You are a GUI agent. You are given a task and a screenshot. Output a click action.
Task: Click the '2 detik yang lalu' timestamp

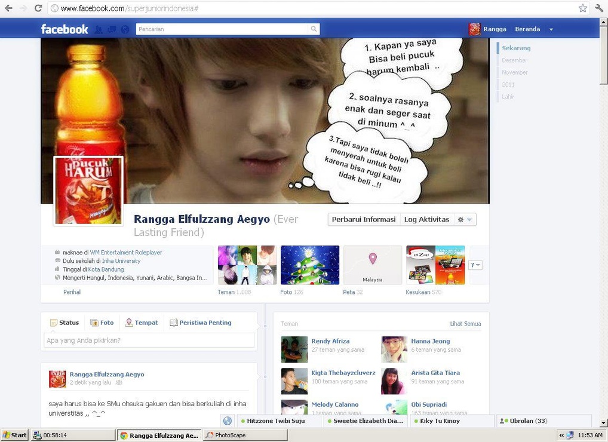click(x=90, y=382)
